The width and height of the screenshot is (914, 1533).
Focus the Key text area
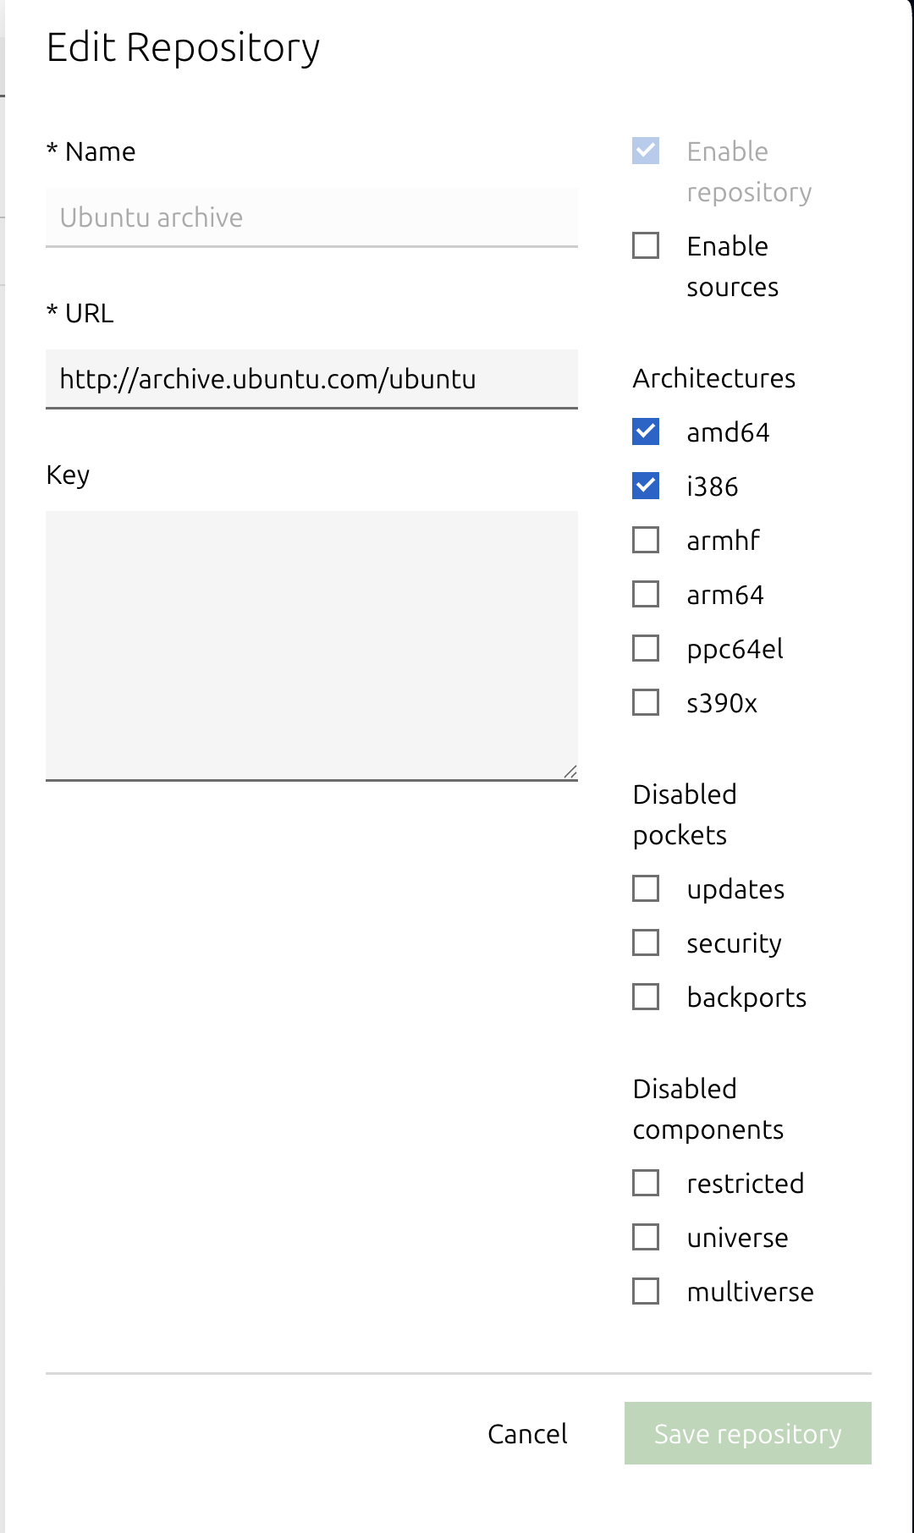tap(311, 645)
